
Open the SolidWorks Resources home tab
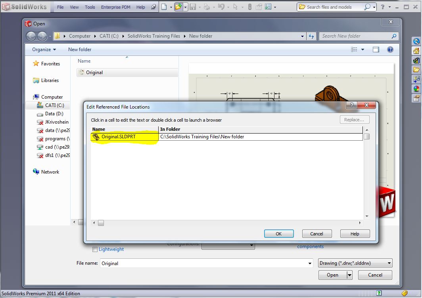(x=416, y=51)
